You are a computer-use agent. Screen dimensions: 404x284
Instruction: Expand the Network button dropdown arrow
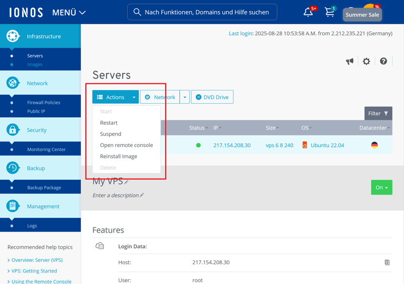coord(185,97)
